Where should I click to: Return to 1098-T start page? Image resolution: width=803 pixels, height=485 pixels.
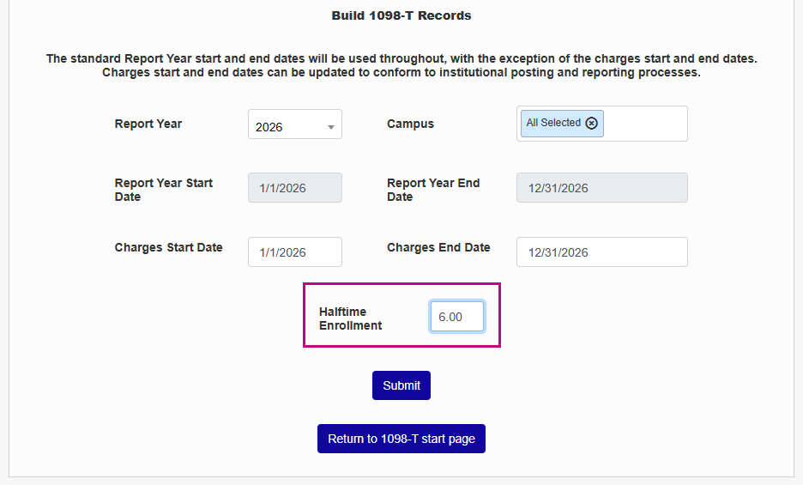click(401, 439)
